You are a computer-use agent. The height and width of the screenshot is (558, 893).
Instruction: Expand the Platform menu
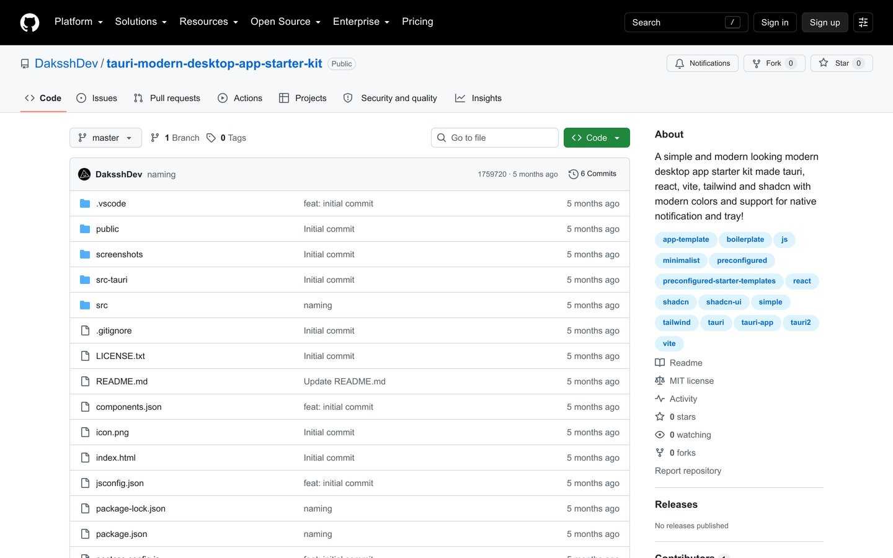pyautogui.click(x=79, y=22)
